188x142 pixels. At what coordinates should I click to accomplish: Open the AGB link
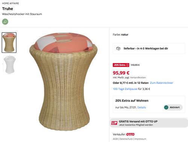click(x=115, y=139)
